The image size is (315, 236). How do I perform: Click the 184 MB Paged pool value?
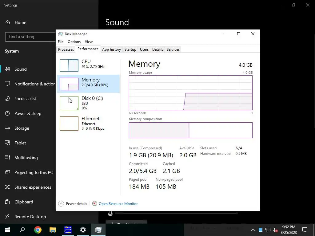[139, 187]
